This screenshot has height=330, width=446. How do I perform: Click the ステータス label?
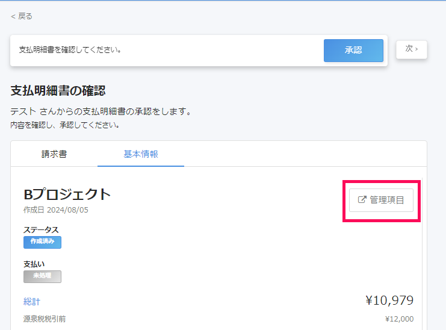click(41, 229)
